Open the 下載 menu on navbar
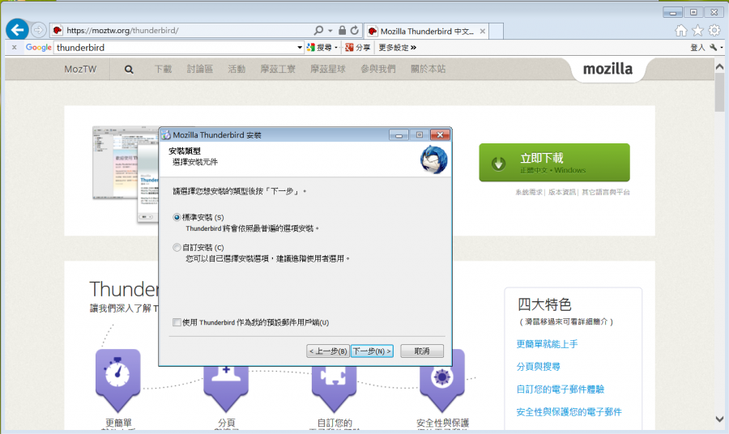This screenshot has width=729, height=434. pos(163,70)
